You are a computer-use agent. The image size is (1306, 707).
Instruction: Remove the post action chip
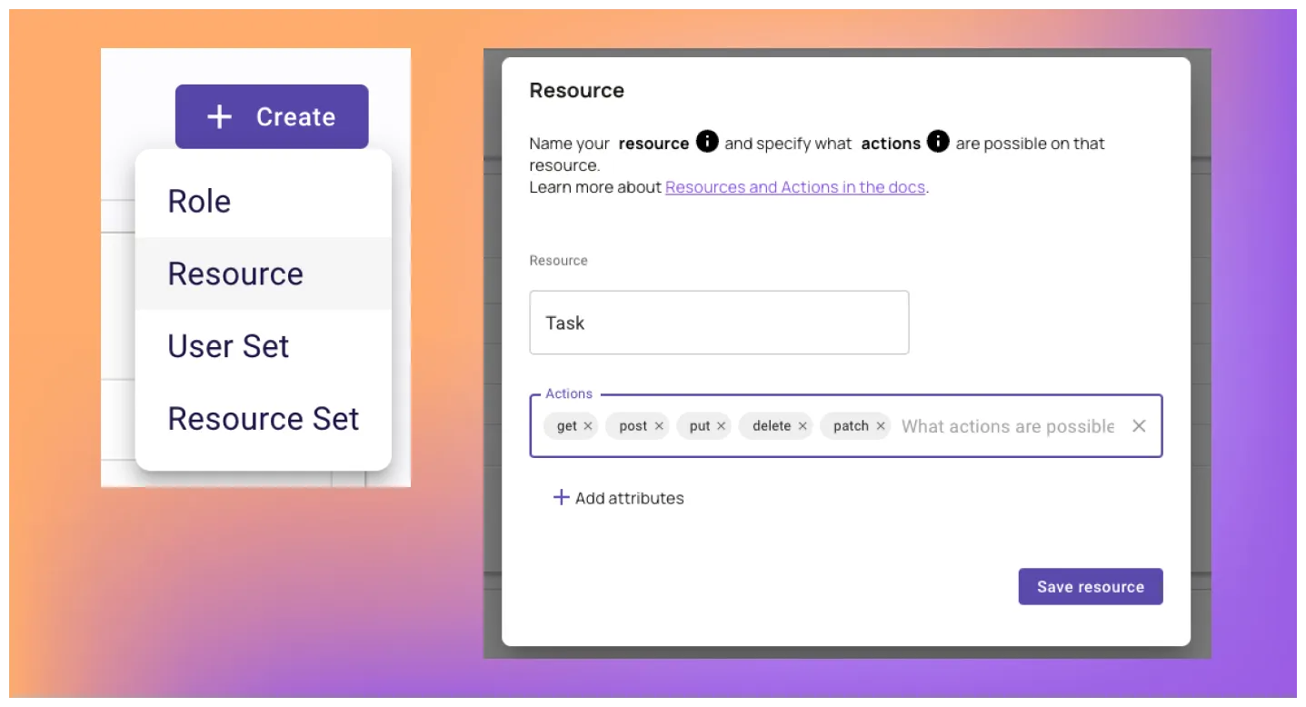coord(659,425)
